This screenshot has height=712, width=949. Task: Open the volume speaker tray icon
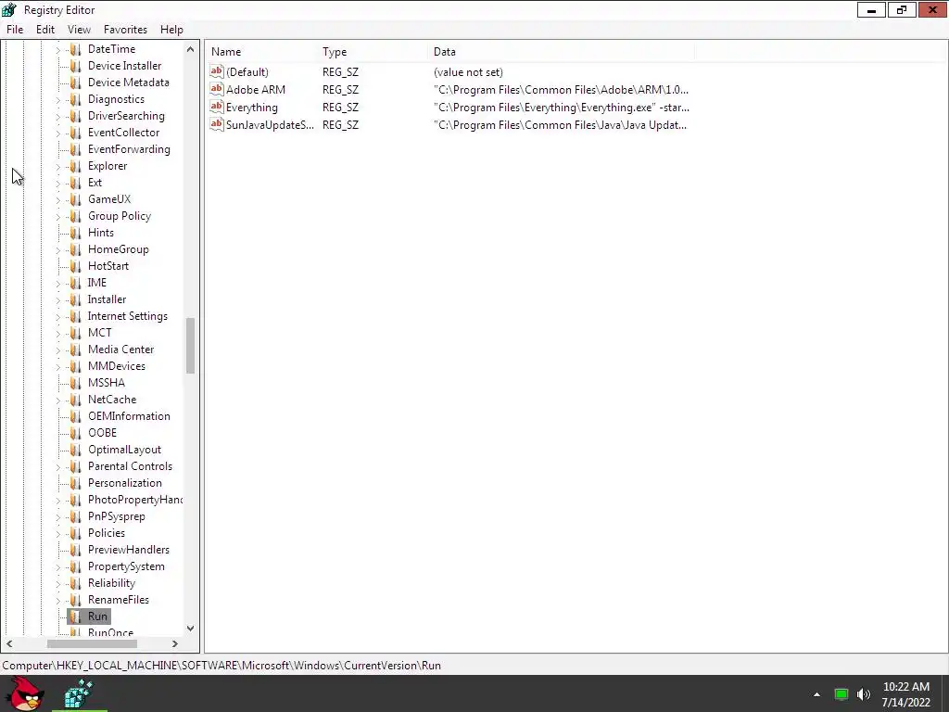(x=864, y=694)
